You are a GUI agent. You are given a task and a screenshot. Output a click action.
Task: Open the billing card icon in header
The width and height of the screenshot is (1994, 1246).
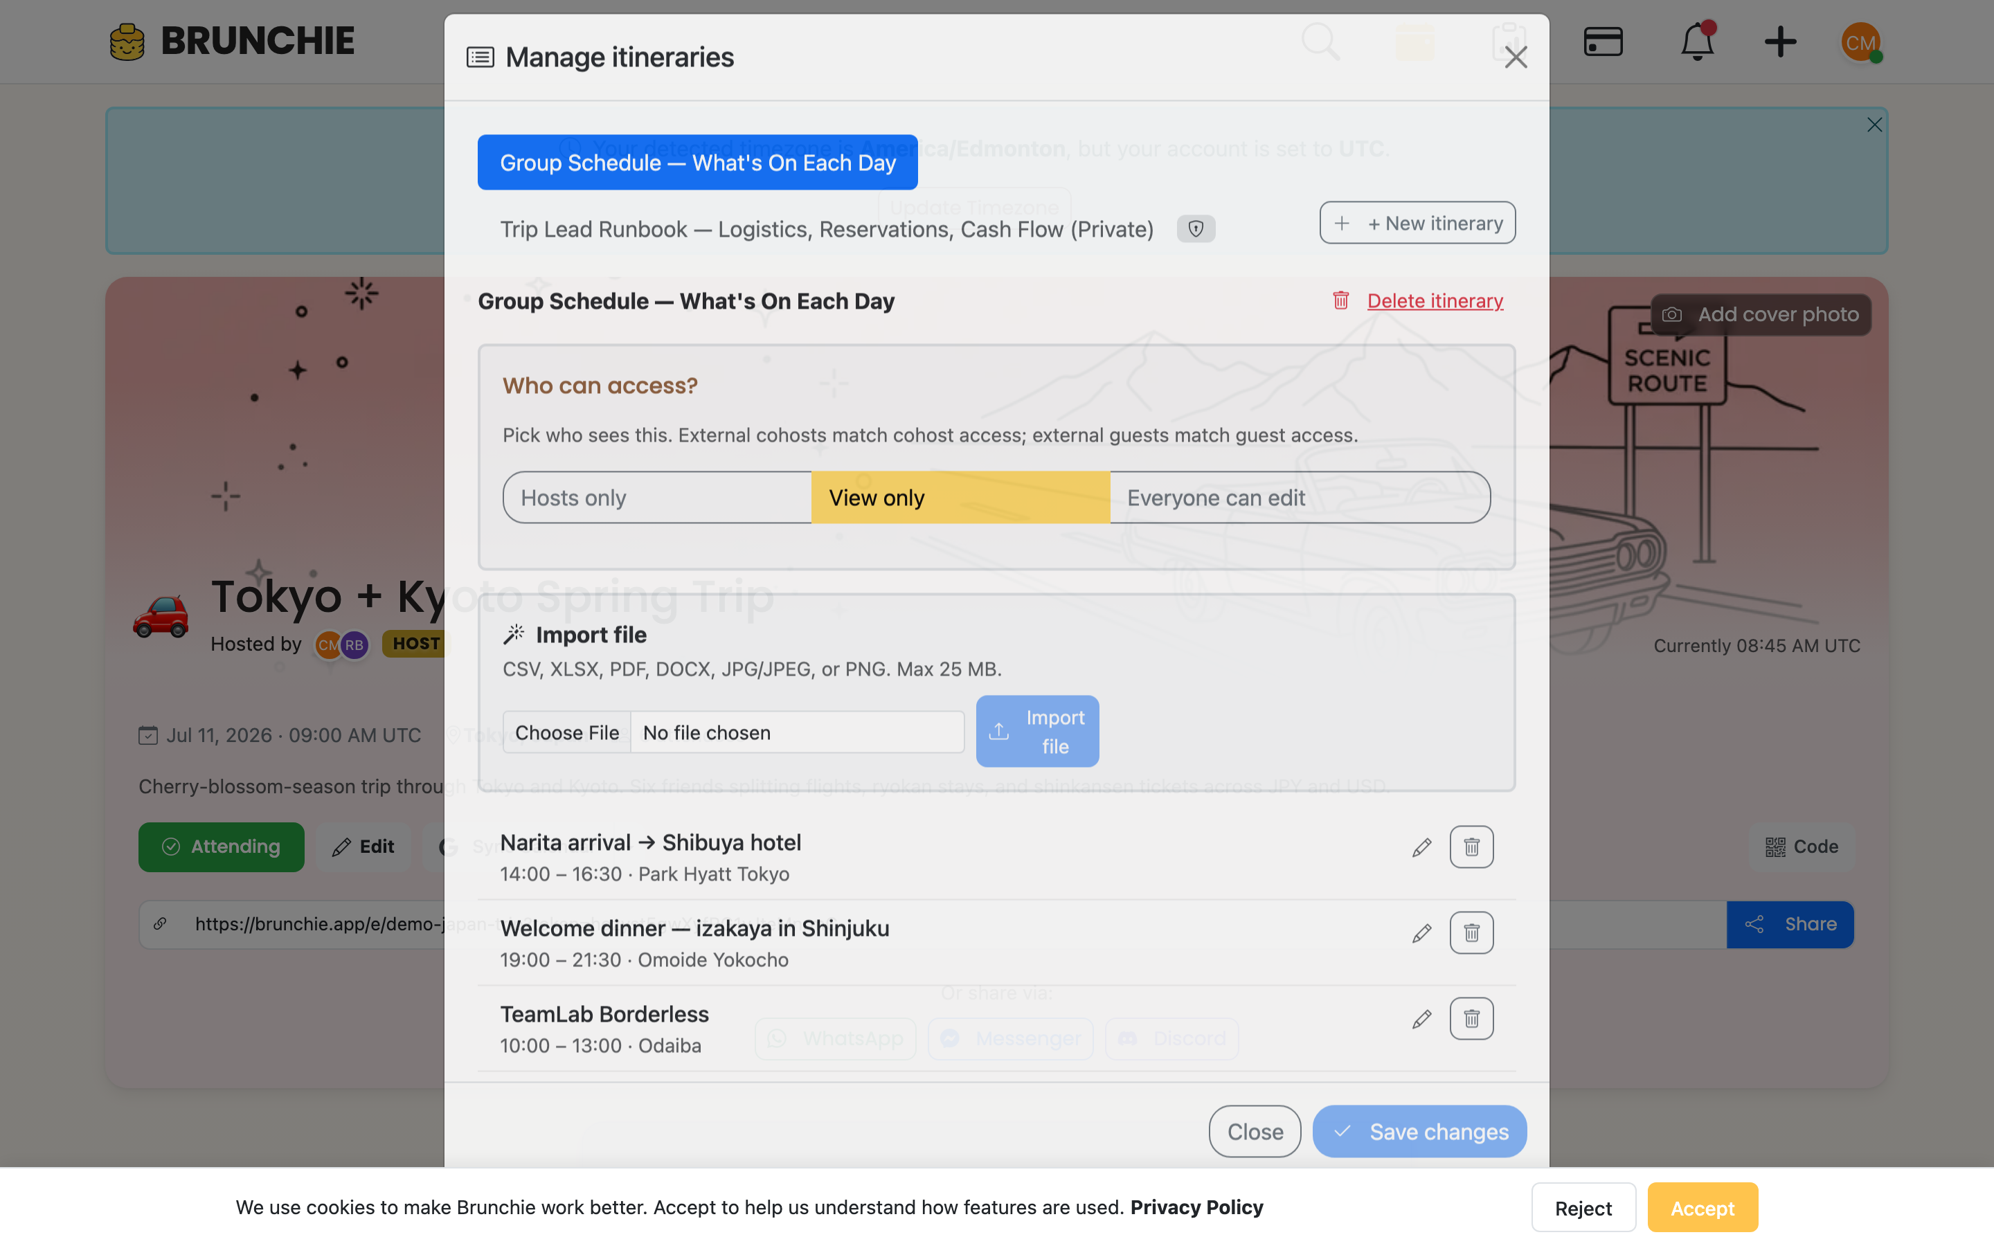(1603, 42)
